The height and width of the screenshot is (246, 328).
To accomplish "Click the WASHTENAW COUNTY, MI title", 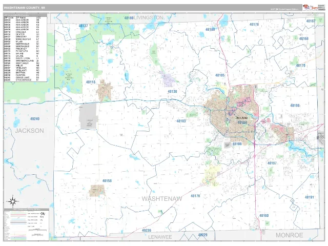I will point(24,8).
